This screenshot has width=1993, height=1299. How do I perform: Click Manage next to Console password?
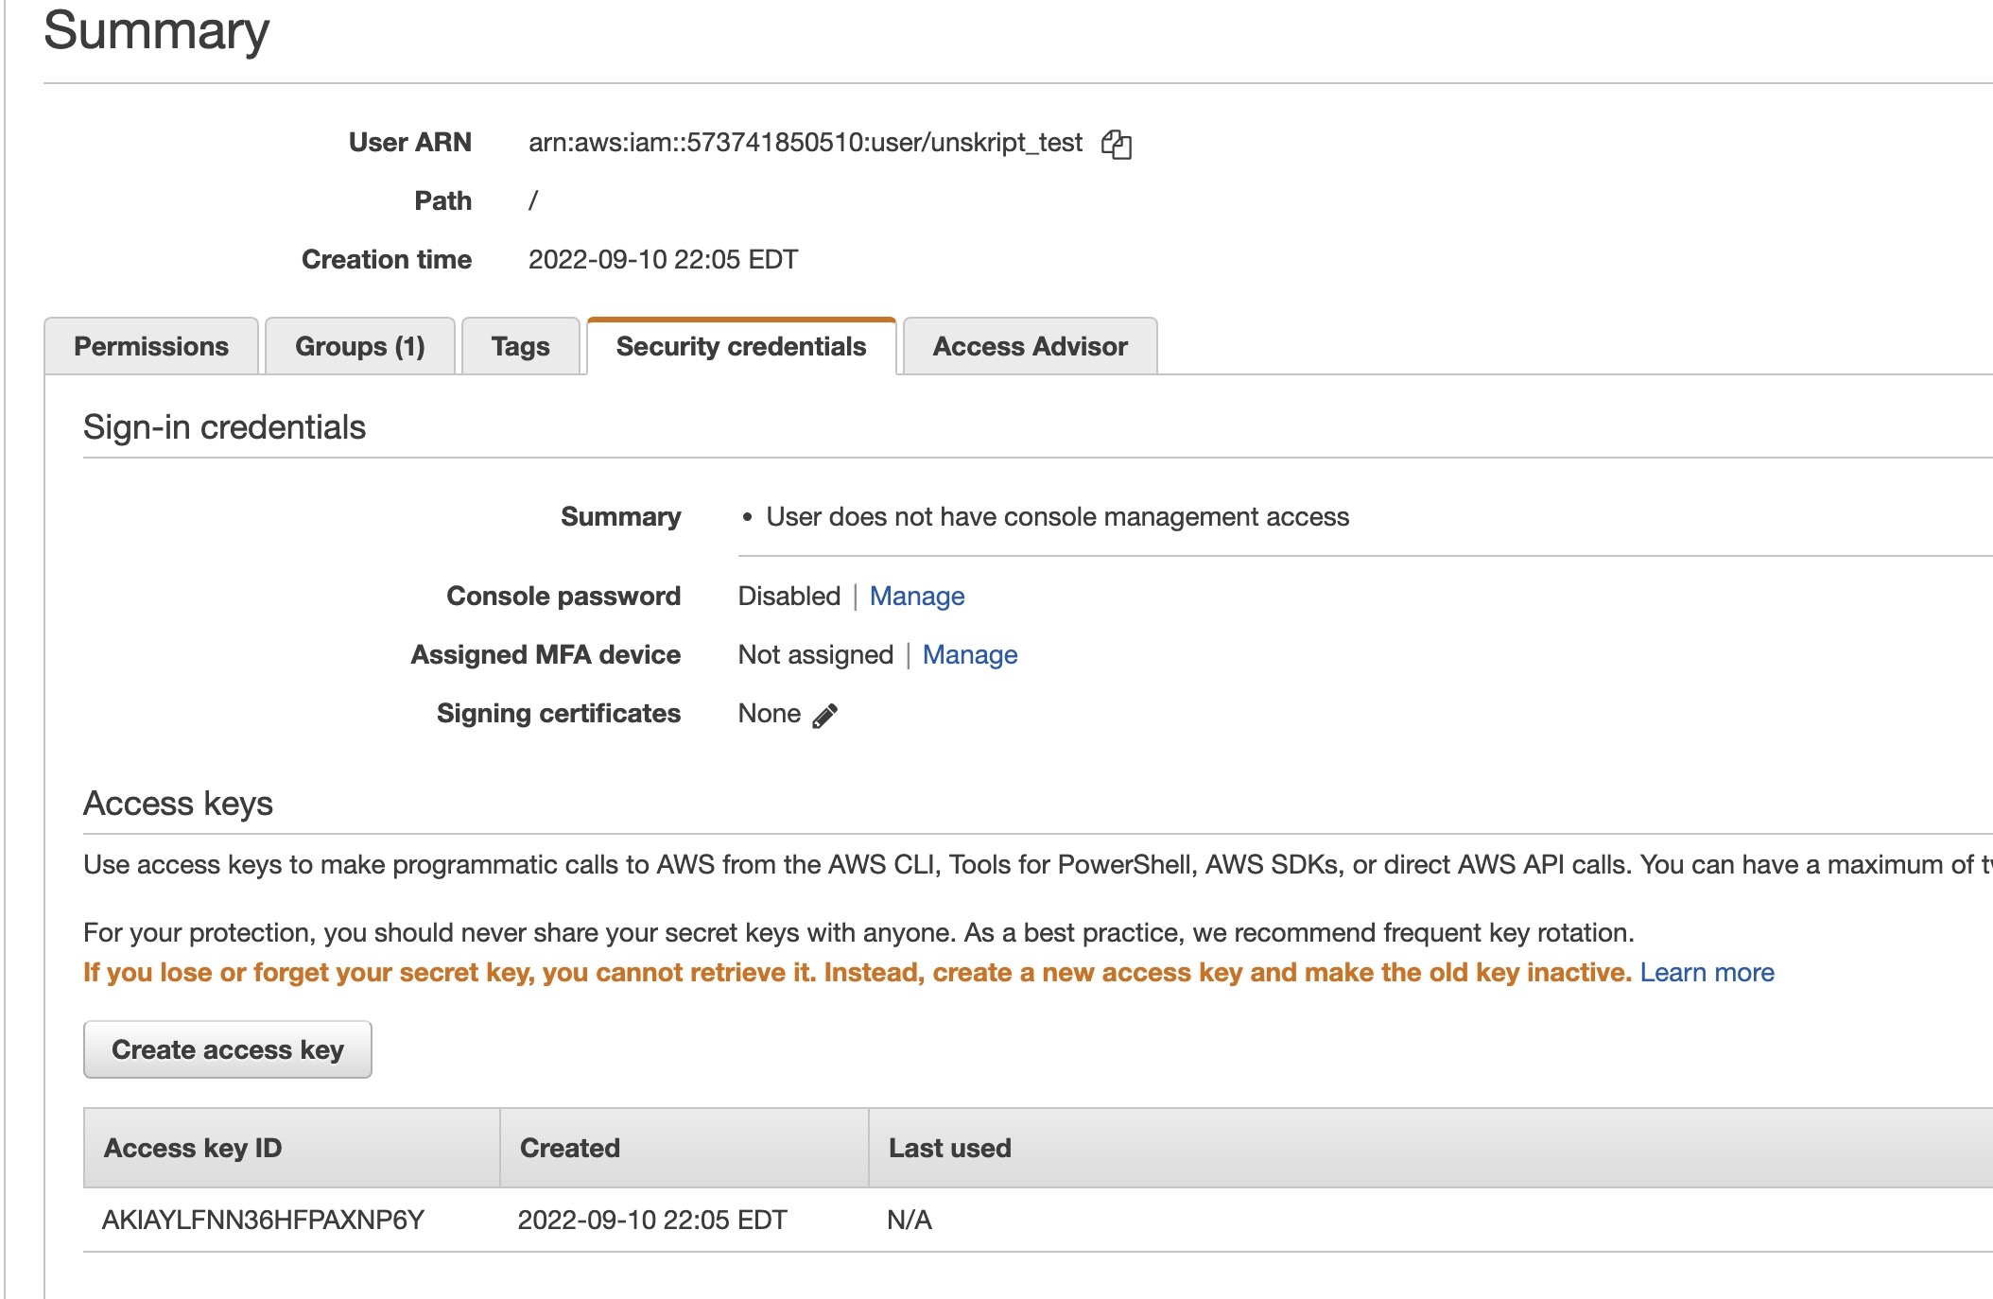click(x=916, y=597)
